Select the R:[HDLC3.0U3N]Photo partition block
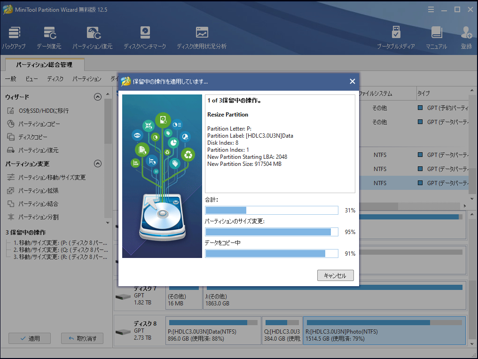The image size is (478, 359). (384, 330)
